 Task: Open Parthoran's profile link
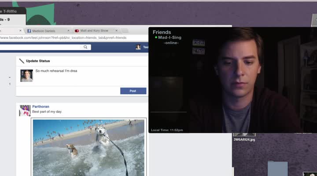pyautogui.click(x=41, y=106)
